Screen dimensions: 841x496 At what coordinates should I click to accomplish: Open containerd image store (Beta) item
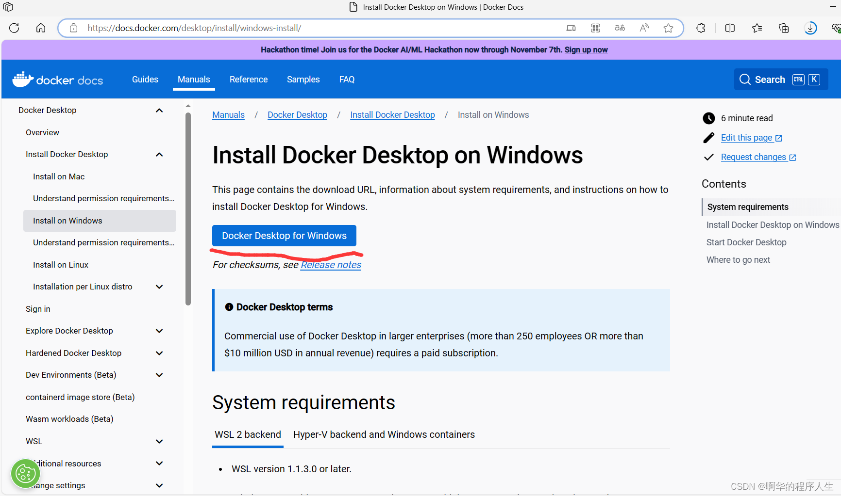point(80,397)
